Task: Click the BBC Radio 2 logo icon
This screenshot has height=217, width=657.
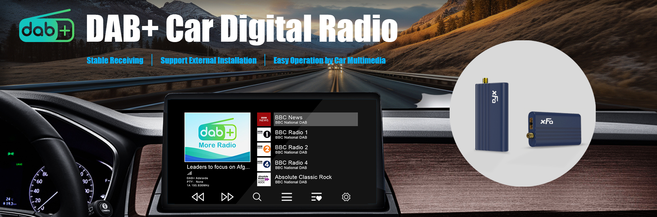Action: (x=264, y=149)
